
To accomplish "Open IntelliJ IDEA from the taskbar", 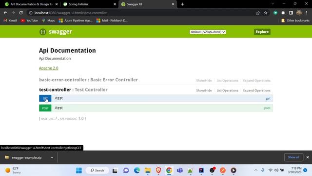I will coord(201,171).
